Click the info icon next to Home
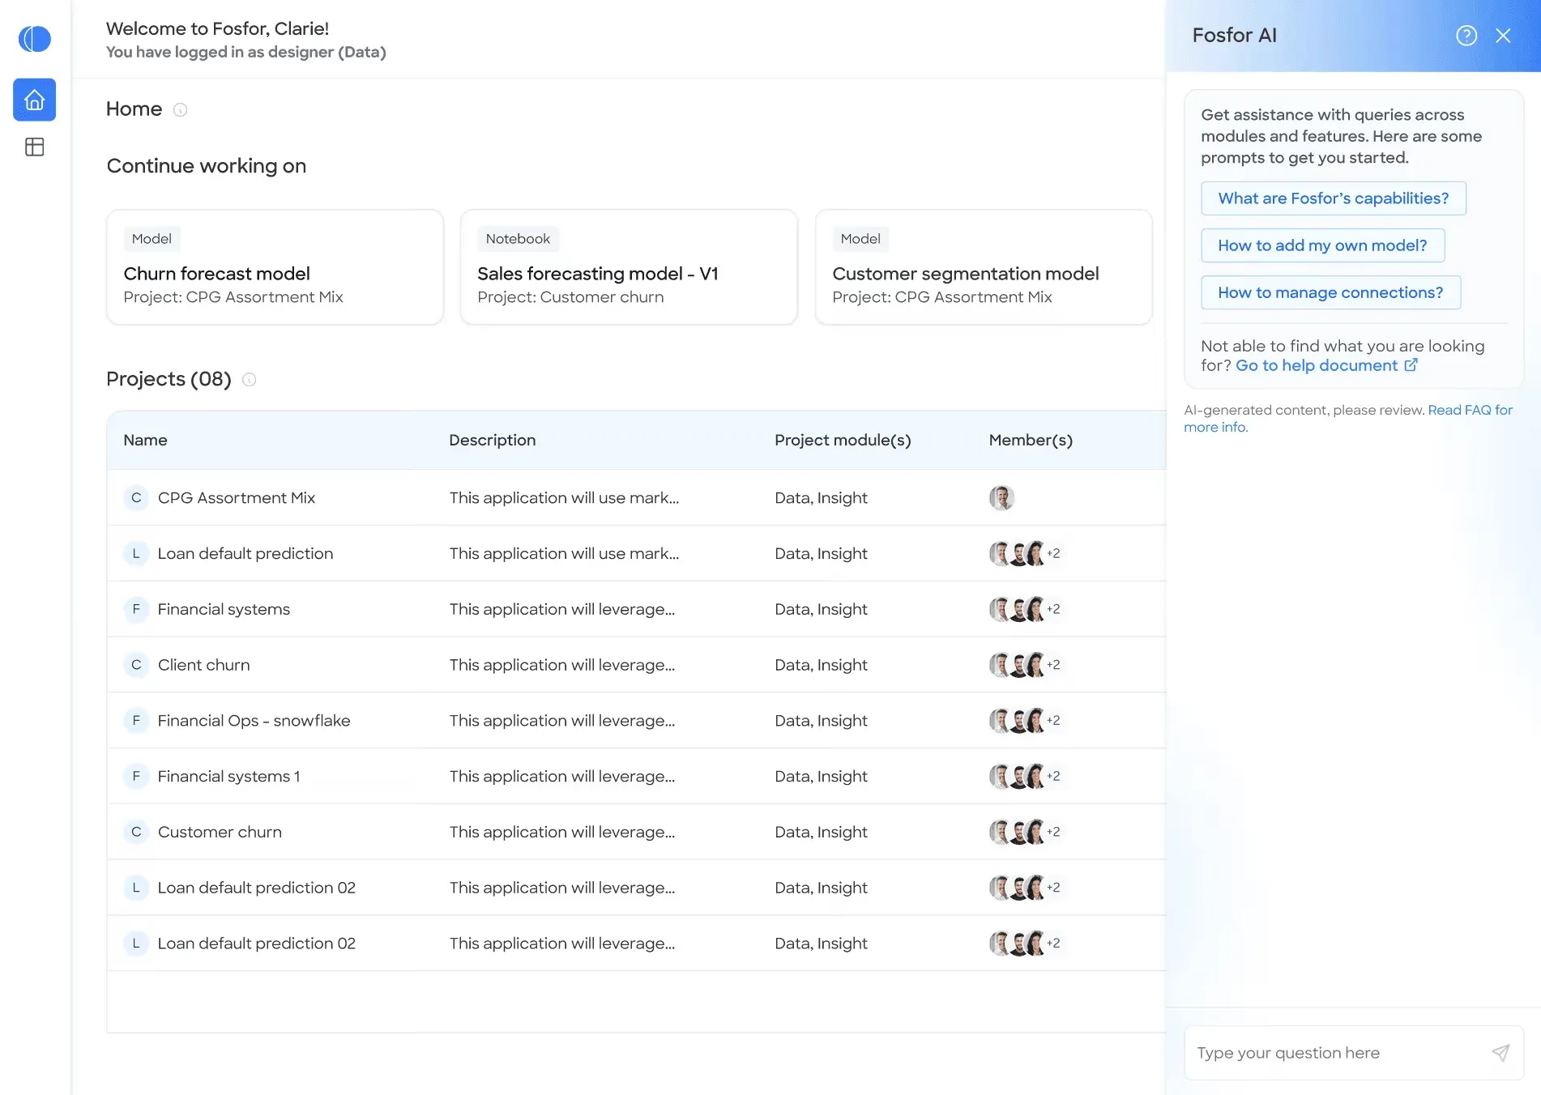Screen dimensions: 1541x1095 181,109
